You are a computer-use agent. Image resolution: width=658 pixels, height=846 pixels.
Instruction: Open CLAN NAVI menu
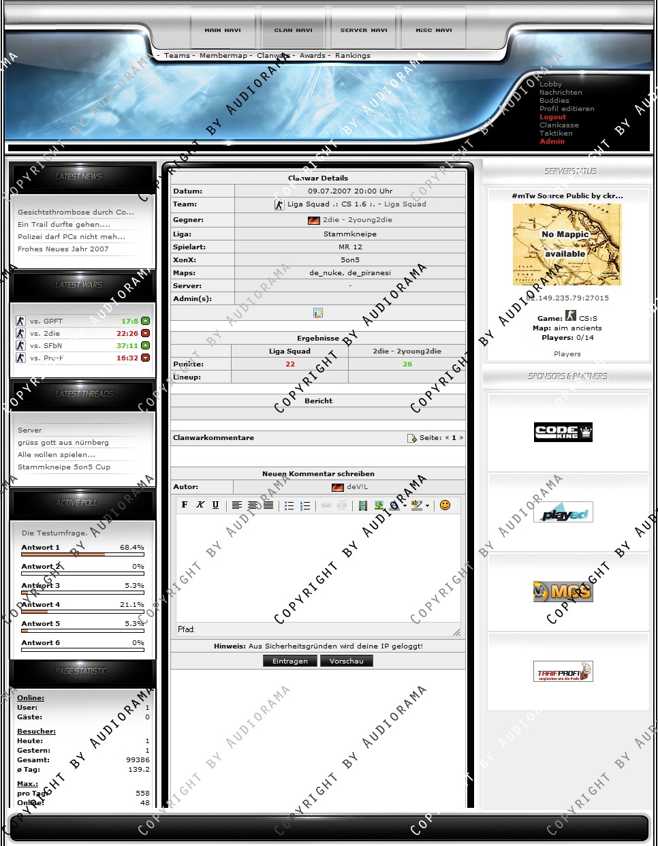tap(293, 30)
